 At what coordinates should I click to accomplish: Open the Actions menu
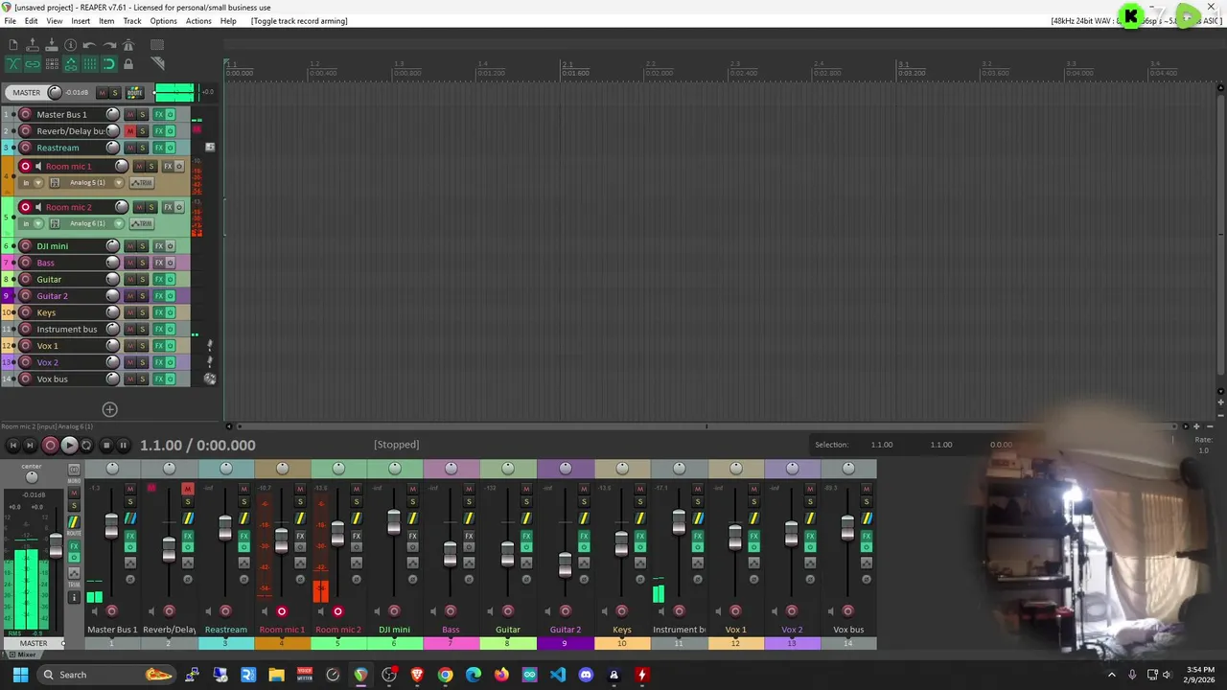pyautogui.click(x=198, y=21)
